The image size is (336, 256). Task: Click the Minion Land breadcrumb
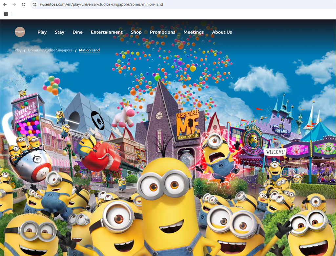(x=89, y=50)
